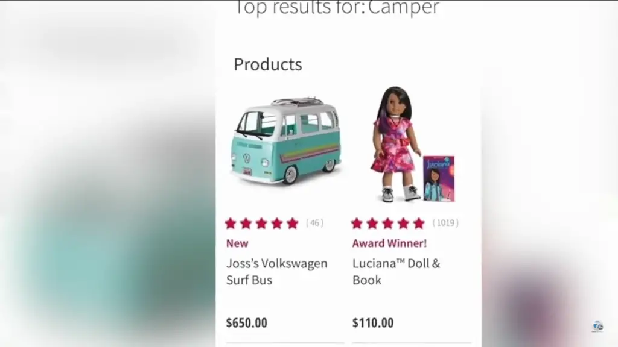This screenshot has height=347, width=618.
Task: Click the fifth star of Luciana Doll rating
Action: click(419, 224)
